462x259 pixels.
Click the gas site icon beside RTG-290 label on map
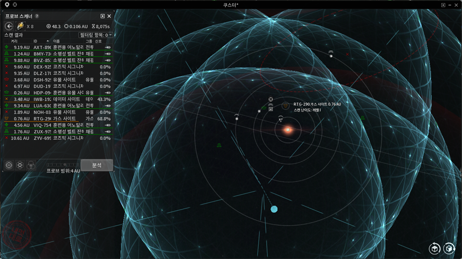point(285,106)
